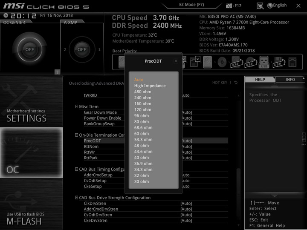
Task: Select the USB flash stick boot icon
Action: [x=264, y=62]
